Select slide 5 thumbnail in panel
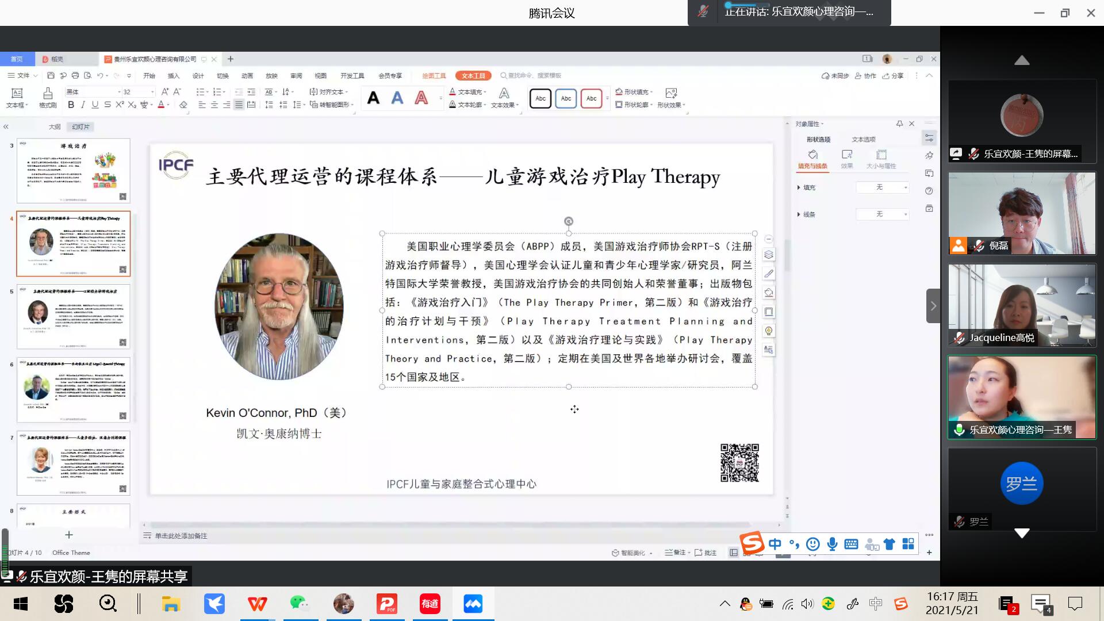 pos(74,316)
